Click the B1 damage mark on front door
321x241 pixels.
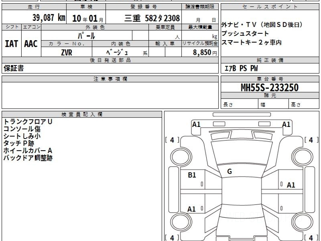click(x=192, y=175)
